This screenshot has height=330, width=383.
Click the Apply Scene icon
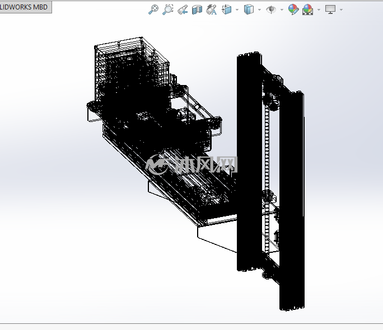click(x=308, y=10)
